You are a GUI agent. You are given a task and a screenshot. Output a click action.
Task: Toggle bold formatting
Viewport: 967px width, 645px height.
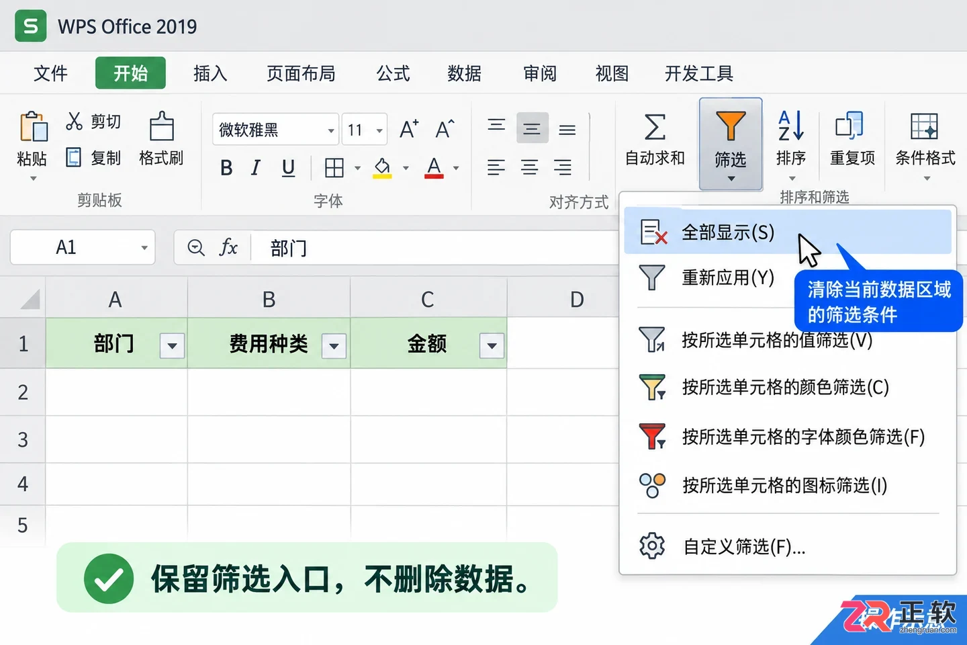click(226, 167)
